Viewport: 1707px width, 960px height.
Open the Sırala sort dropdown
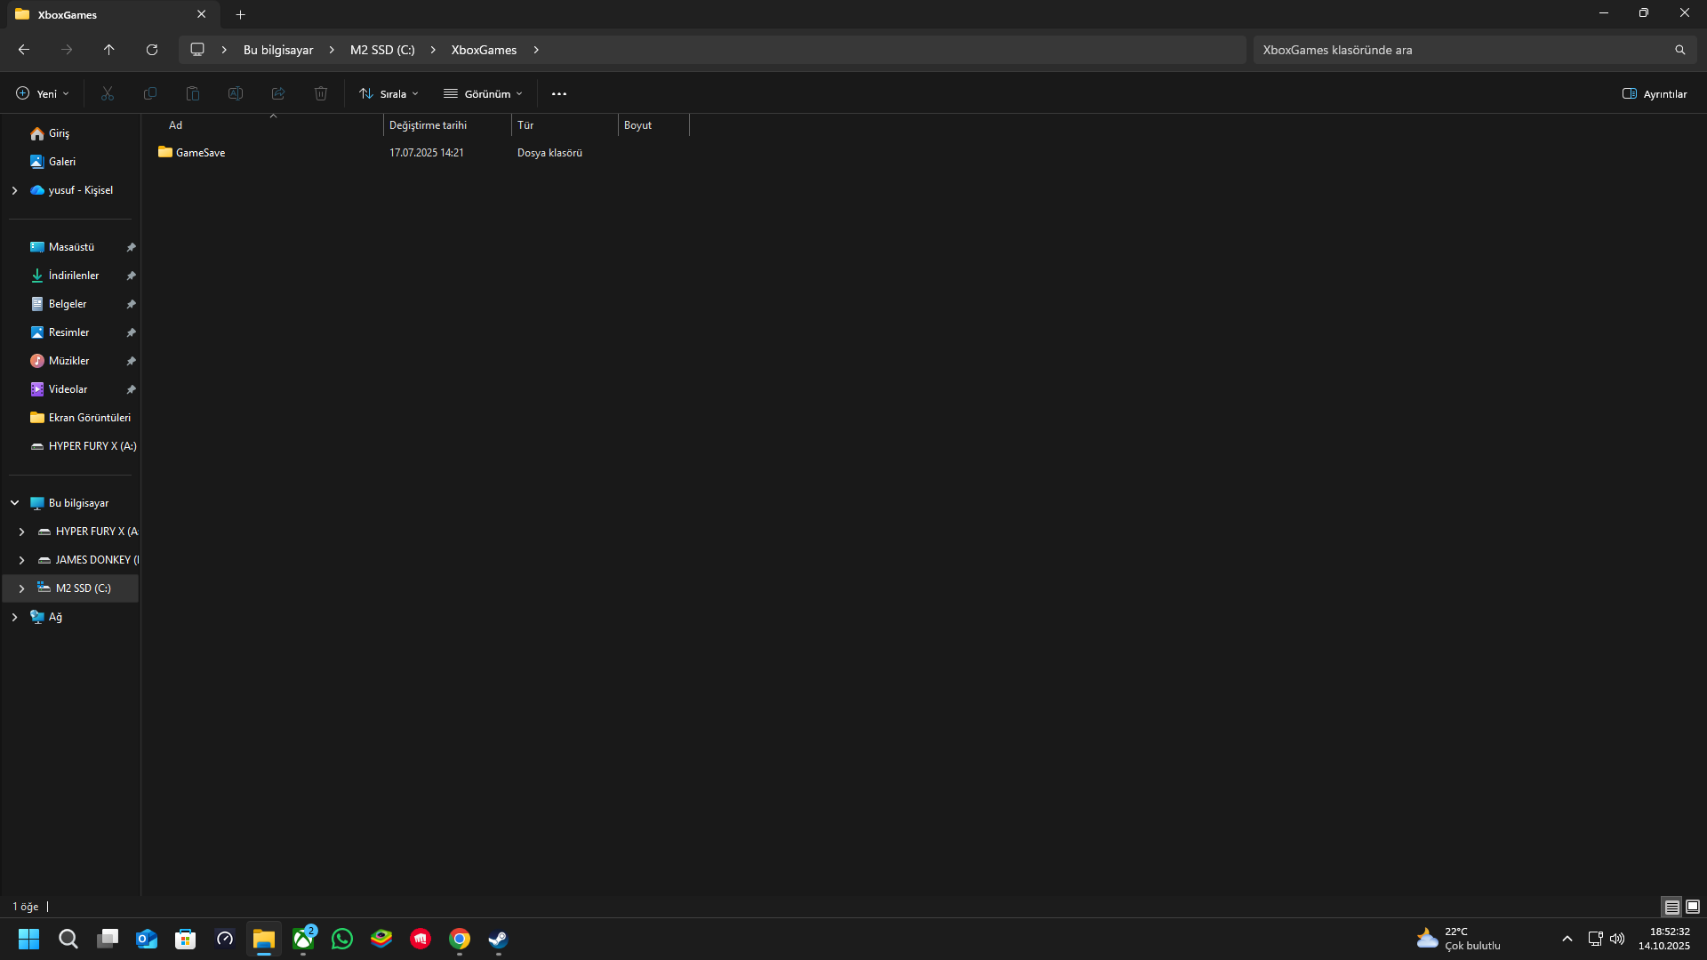tap(389, 93)
